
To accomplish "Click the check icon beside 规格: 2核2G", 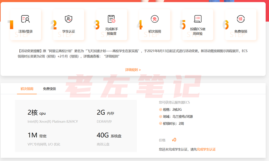I will coord(161,110).
